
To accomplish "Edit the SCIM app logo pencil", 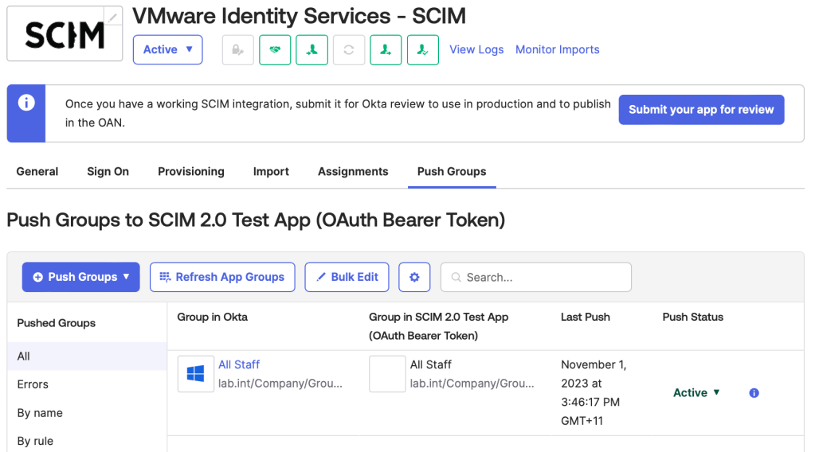I will click(114, 16).
